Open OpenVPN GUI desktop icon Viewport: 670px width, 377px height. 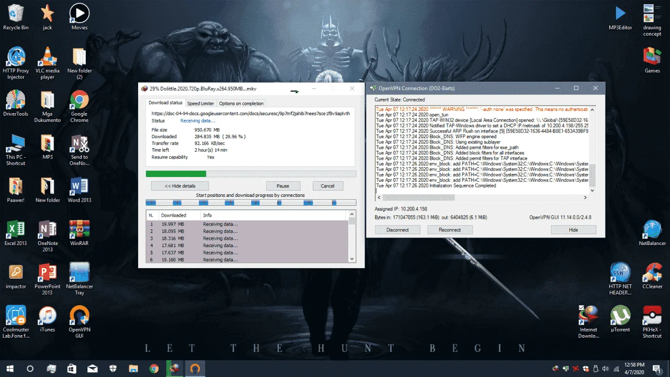[x=80, y=322]
